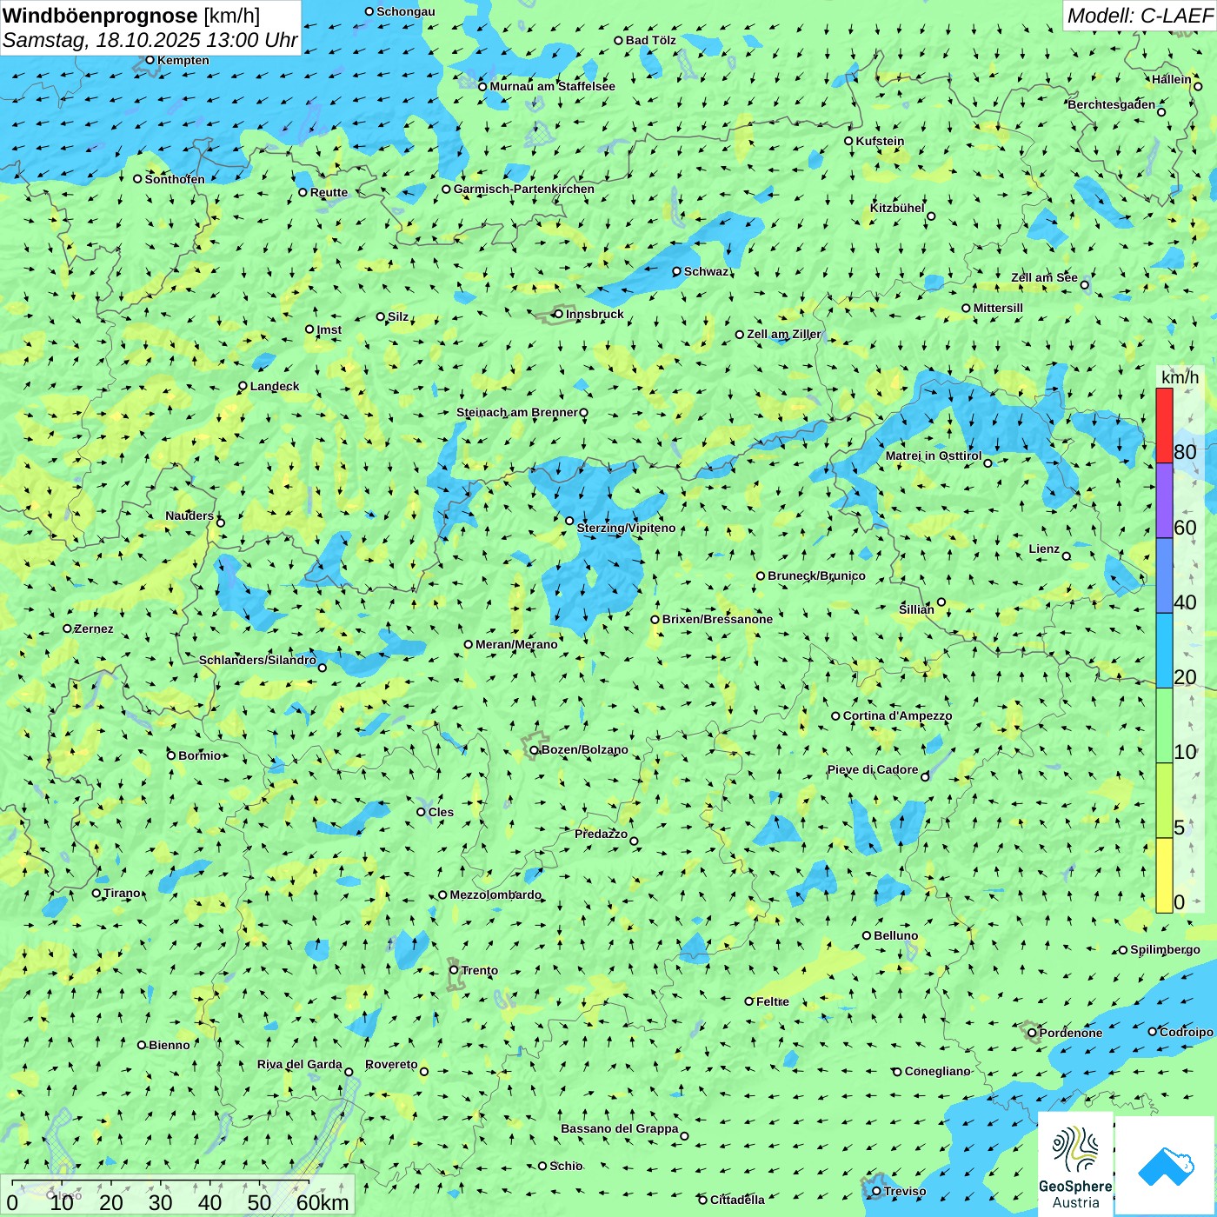Select the Meran/Merano label
Screen dimensions: 1217x1217
coord(516,644)
